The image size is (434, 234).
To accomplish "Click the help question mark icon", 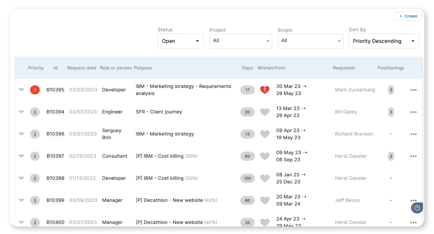I will coord(417,208).
